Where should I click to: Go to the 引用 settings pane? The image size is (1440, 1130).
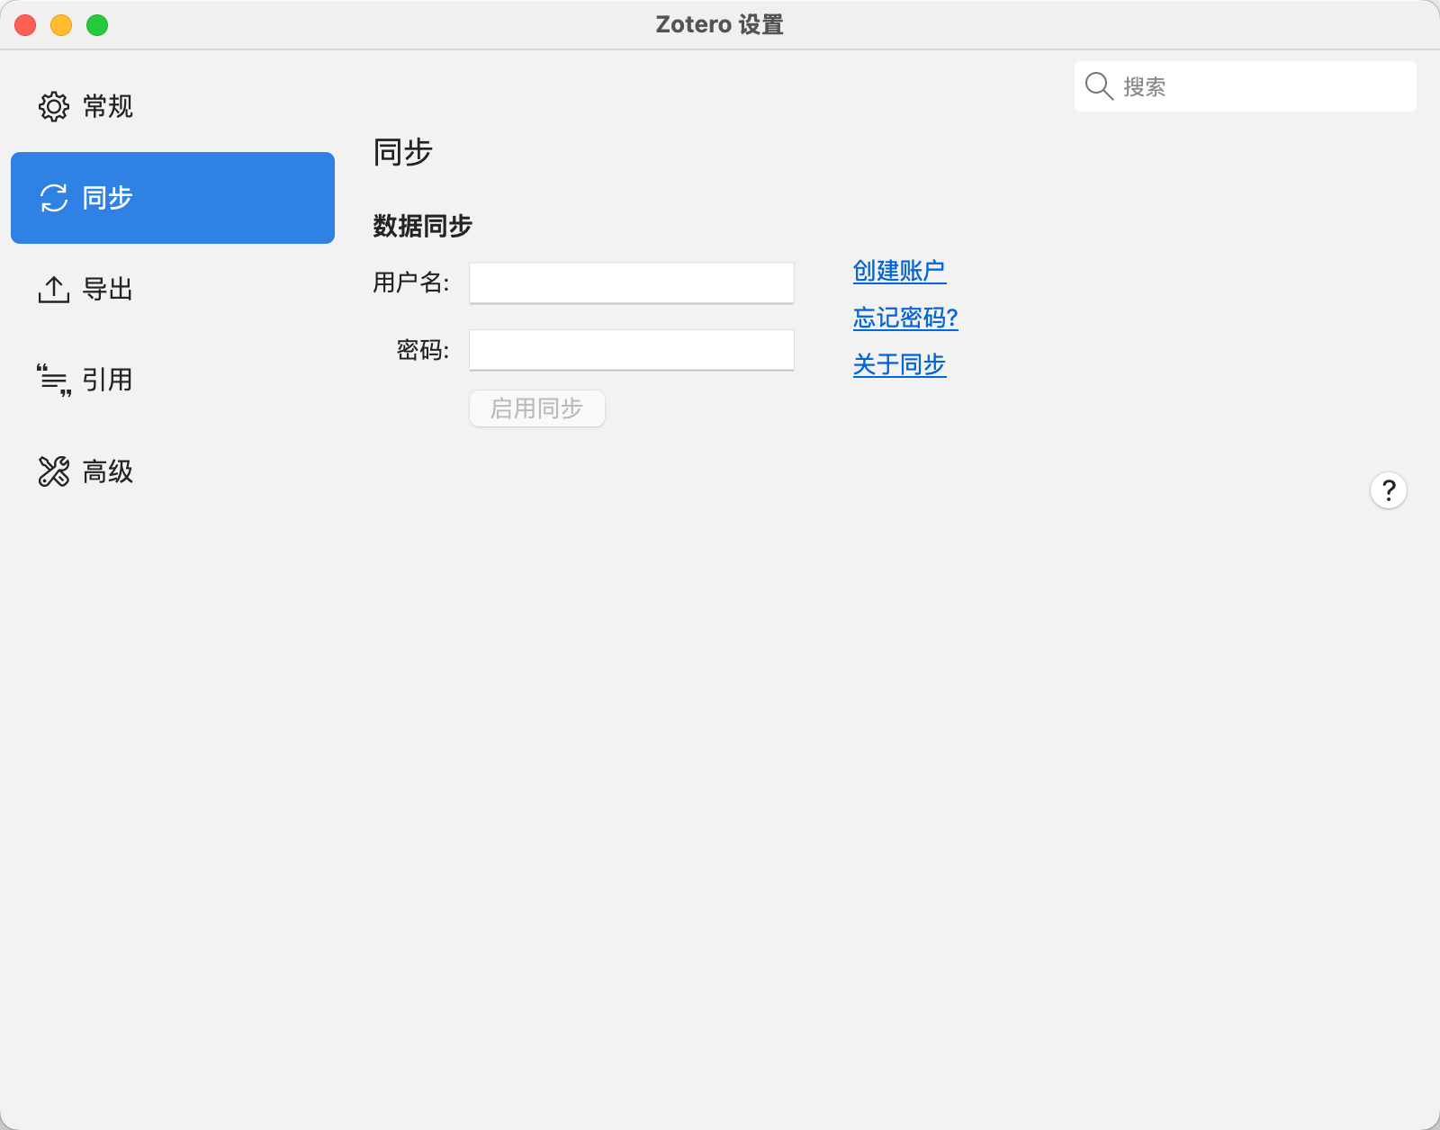(x=173, y=381)
